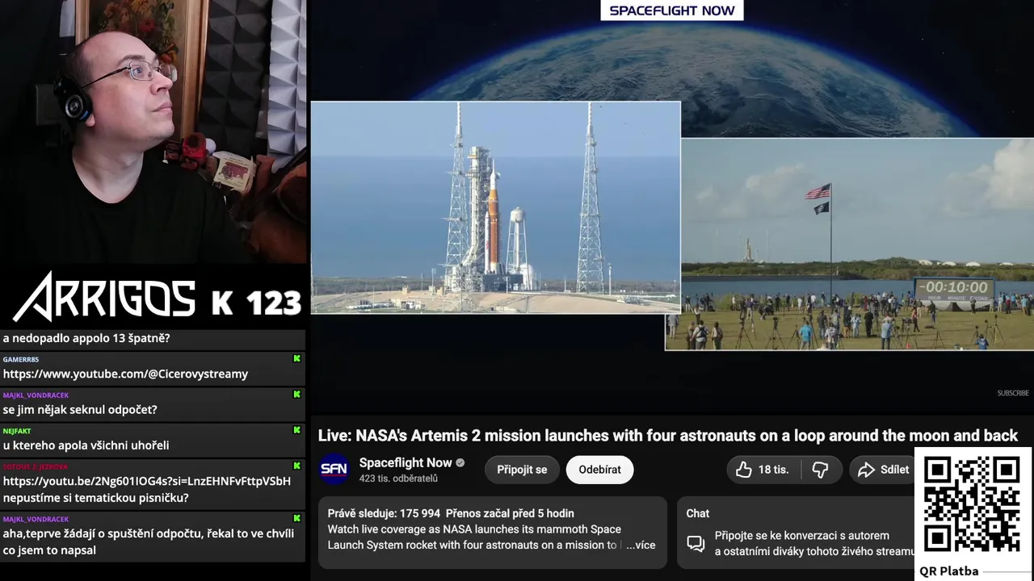Open the Cicerovystreamy YouTube link in chat
The width and height of the screenshot is (1034, 581).
pos(125,374)
